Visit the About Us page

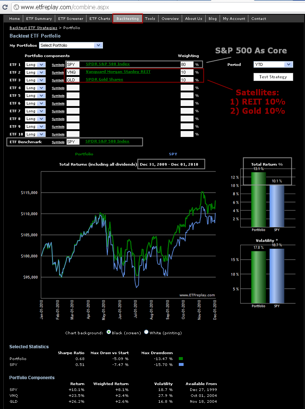point(194,18)
